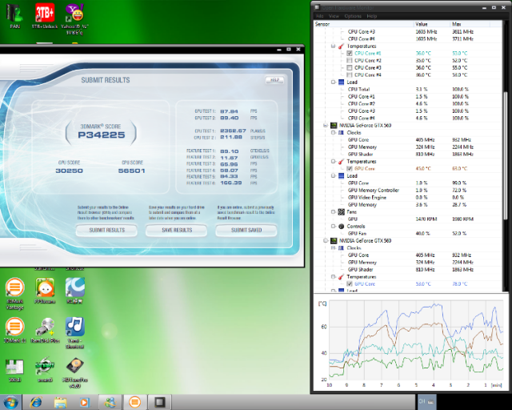512x410 pixels.
Task: Open the FAN desktop shortcut
Action: [x=14, y=16]
